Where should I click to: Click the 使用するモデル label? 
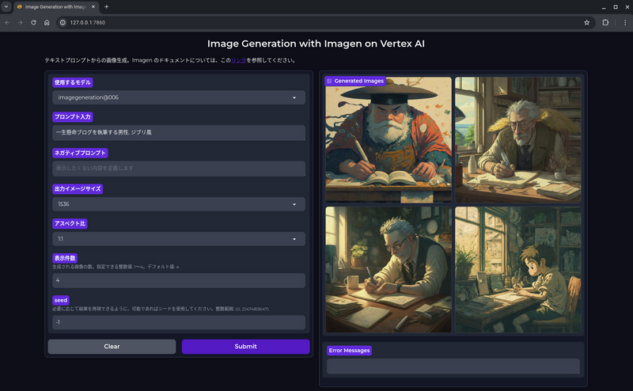point(73,82)
